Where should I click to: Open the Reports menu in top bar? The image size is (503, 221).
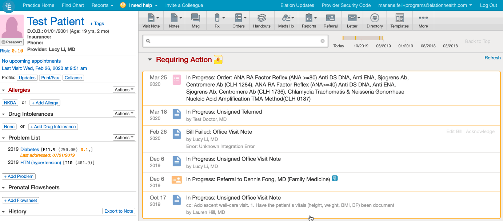[x=102, y=5]
